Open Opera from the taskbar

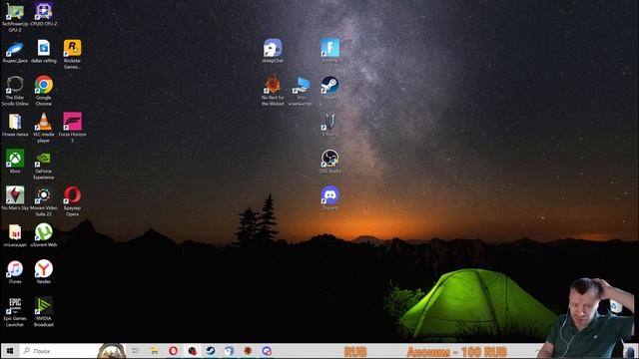pyautogui.click(x=173, y=351)
